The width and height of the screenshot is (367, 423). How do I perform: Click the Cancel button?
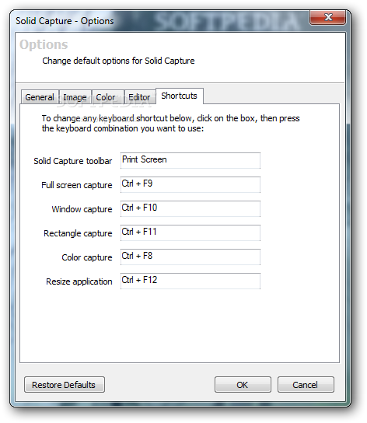(306, 384)
